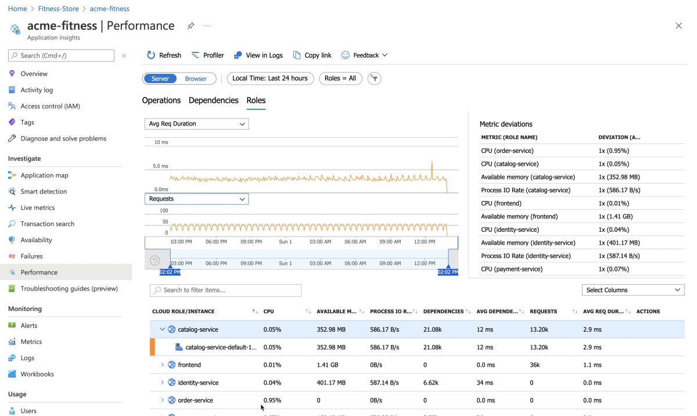Open Application map in sidebar
Screen dimensions: 697x416
44,175
